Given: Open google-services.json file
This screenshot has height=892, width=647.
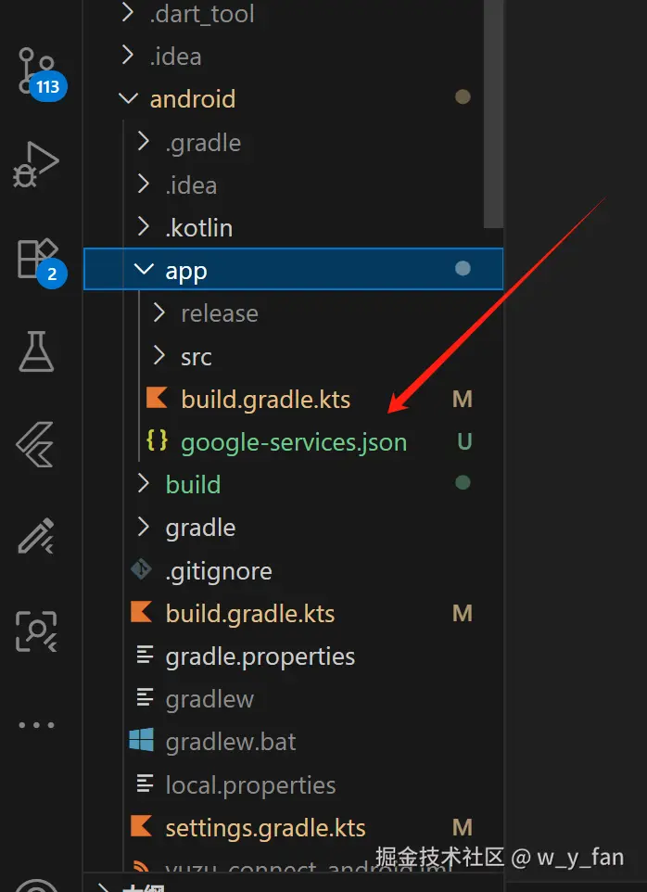Looking at the screenshot, I should coord(293,442).
